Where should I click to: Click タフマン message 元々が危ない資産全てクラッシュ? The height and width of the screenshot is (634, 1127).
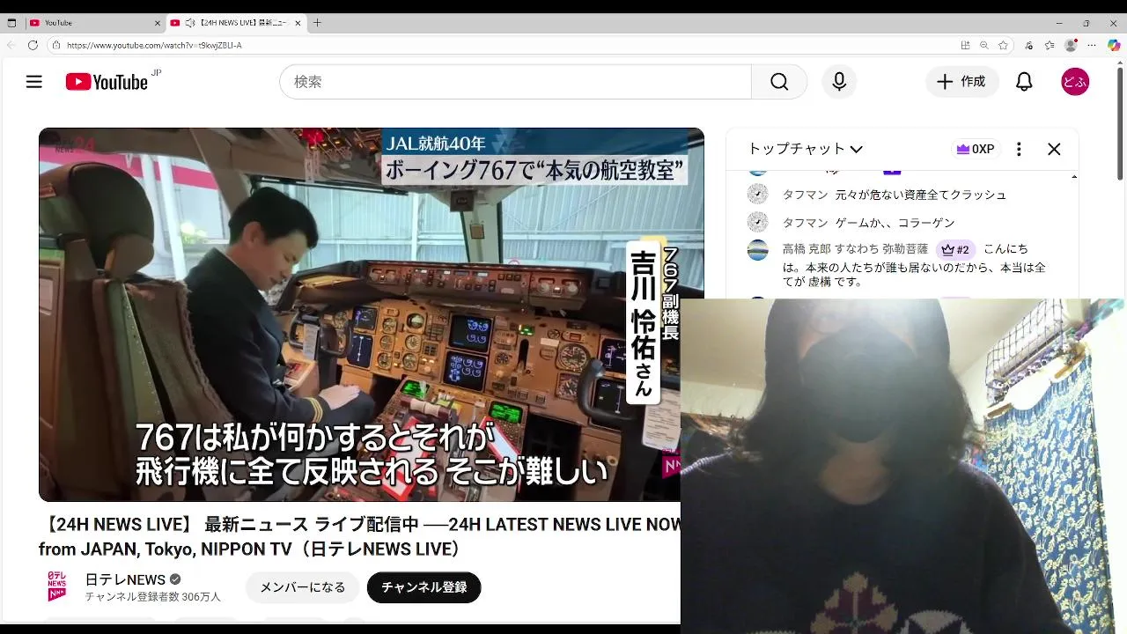[921, 195]
